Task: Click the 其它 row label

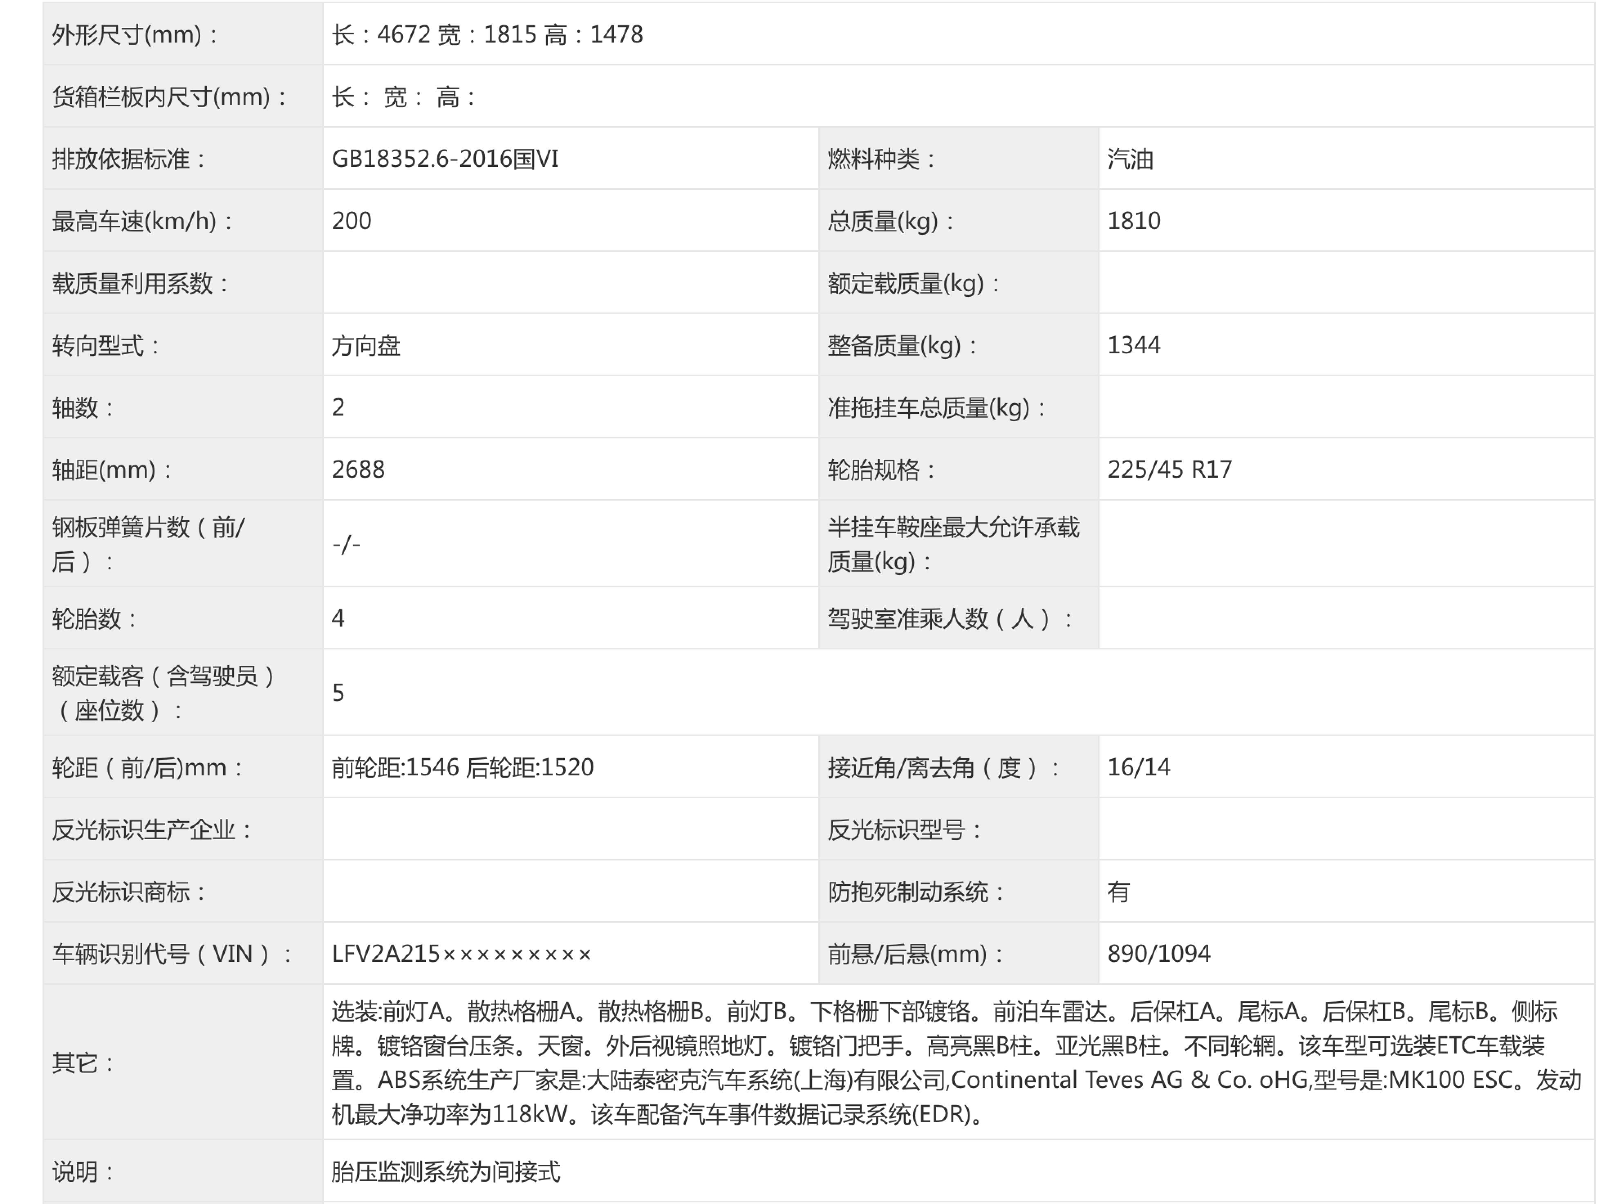Action: point(82,1062)
